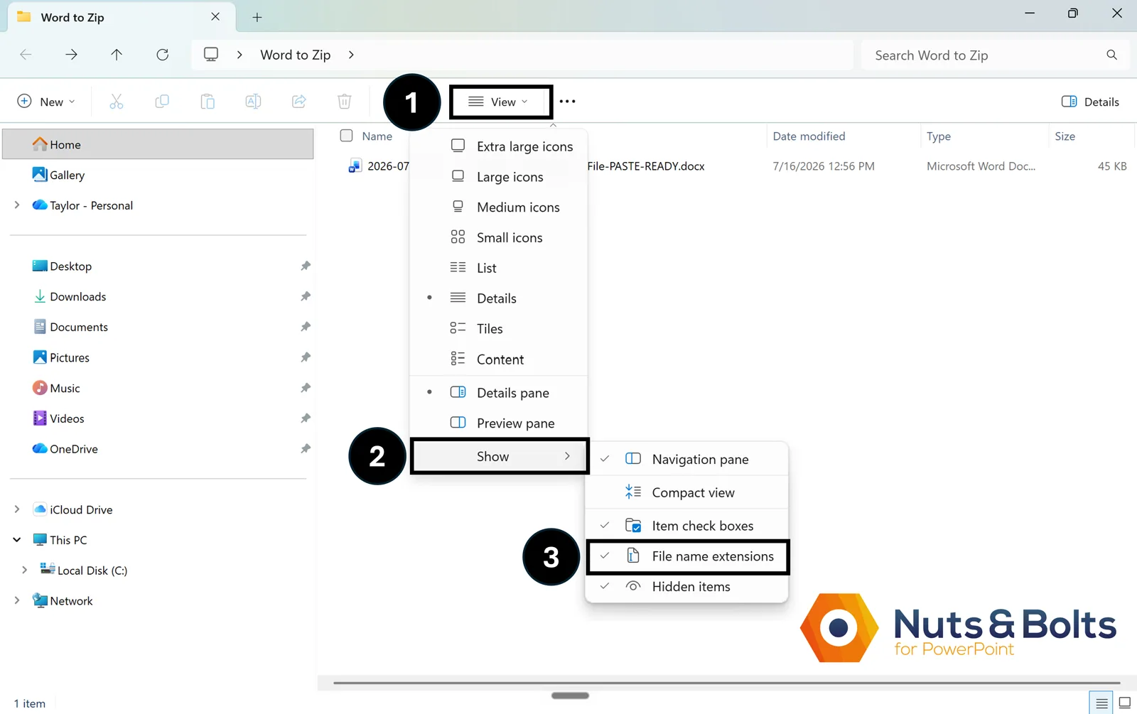The width and height of the screenshot is (1137, 714).
Task: Go back with the left arrow
Action: (x=26, y=55)
